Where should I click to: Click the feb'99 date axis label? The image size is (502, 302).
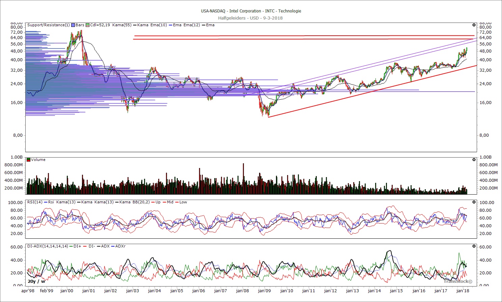47,291
